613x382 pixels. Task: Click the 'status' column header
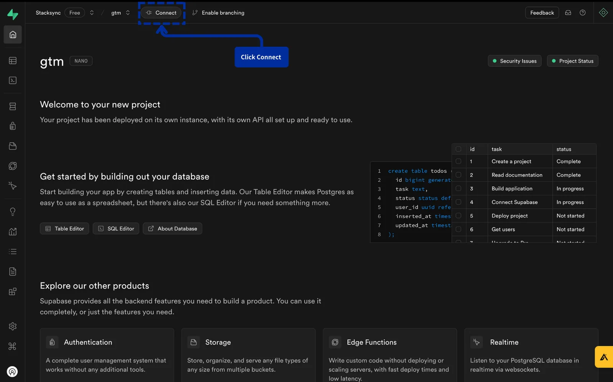574,149
